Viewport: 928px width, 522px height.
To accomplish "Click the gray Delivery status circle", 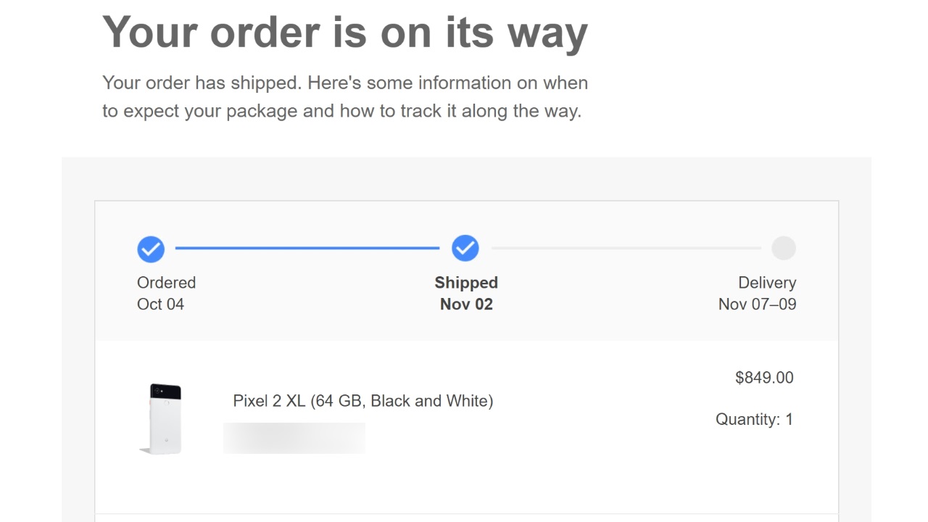I will 783,248.
